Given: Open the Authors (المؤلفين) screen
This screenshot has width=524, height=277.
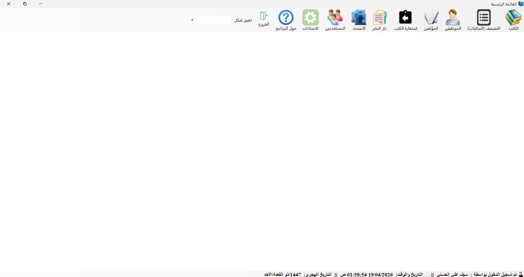Looking at the screenshot, I should pos(431,20).
